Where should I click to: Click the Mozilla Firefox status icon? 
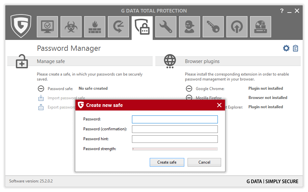point(189,97)
